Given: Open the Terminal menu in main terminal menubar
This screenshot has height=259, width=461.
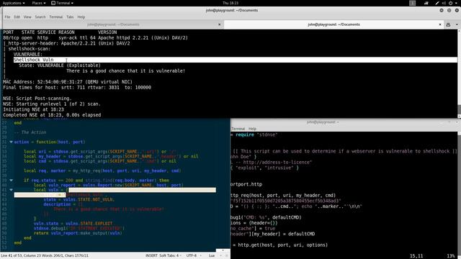Looking at the screenshot, I should [56, 17].
